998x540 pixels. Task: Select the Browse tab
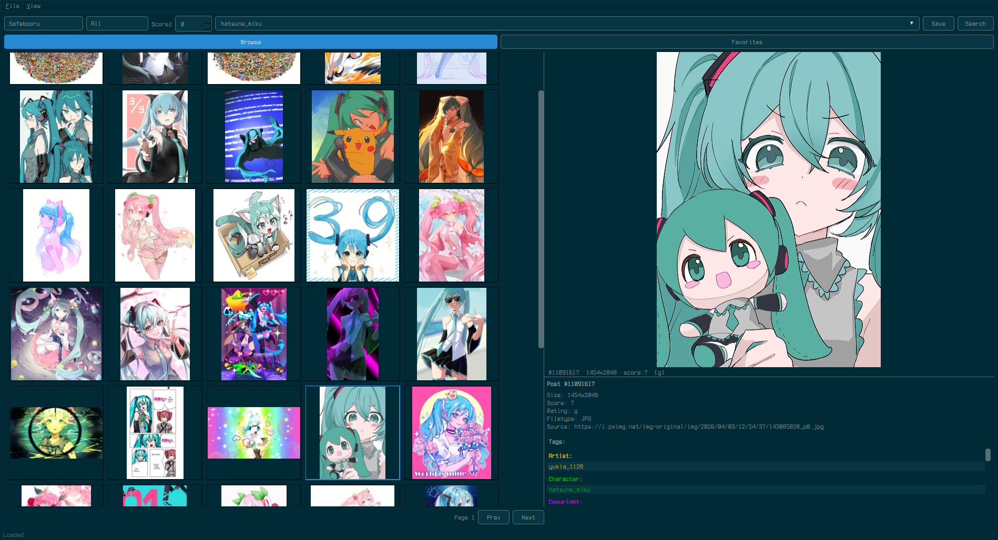point(251,42)
